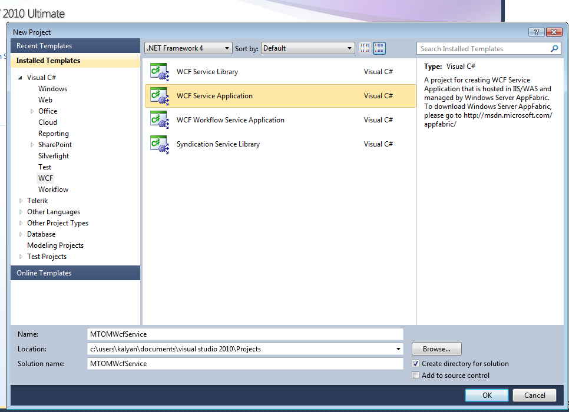Select the Other Project Types tree node
Viewport: 569px width, 412px height.
[x=58, y=223]
